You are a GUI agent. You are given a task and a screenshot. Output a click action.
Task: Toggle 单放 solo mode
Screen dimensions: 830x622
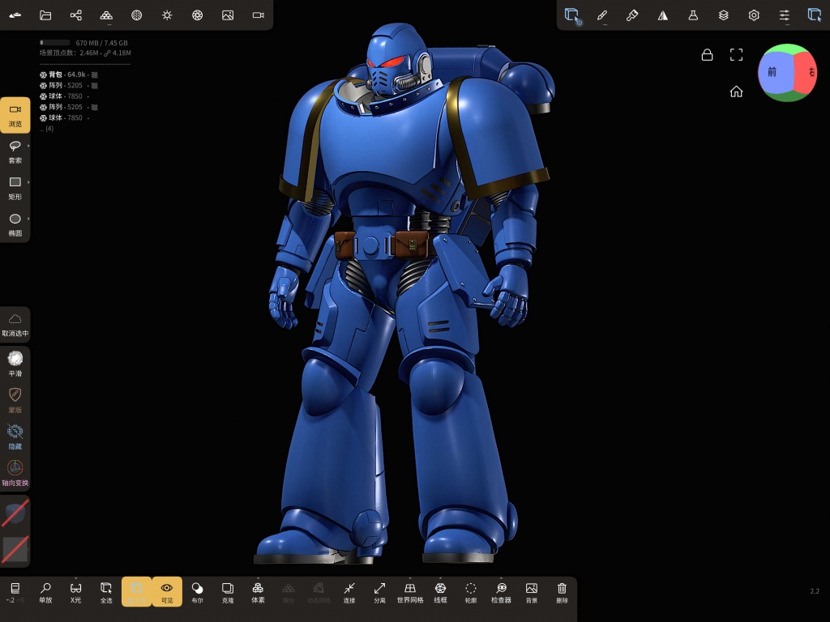point(45,592)
